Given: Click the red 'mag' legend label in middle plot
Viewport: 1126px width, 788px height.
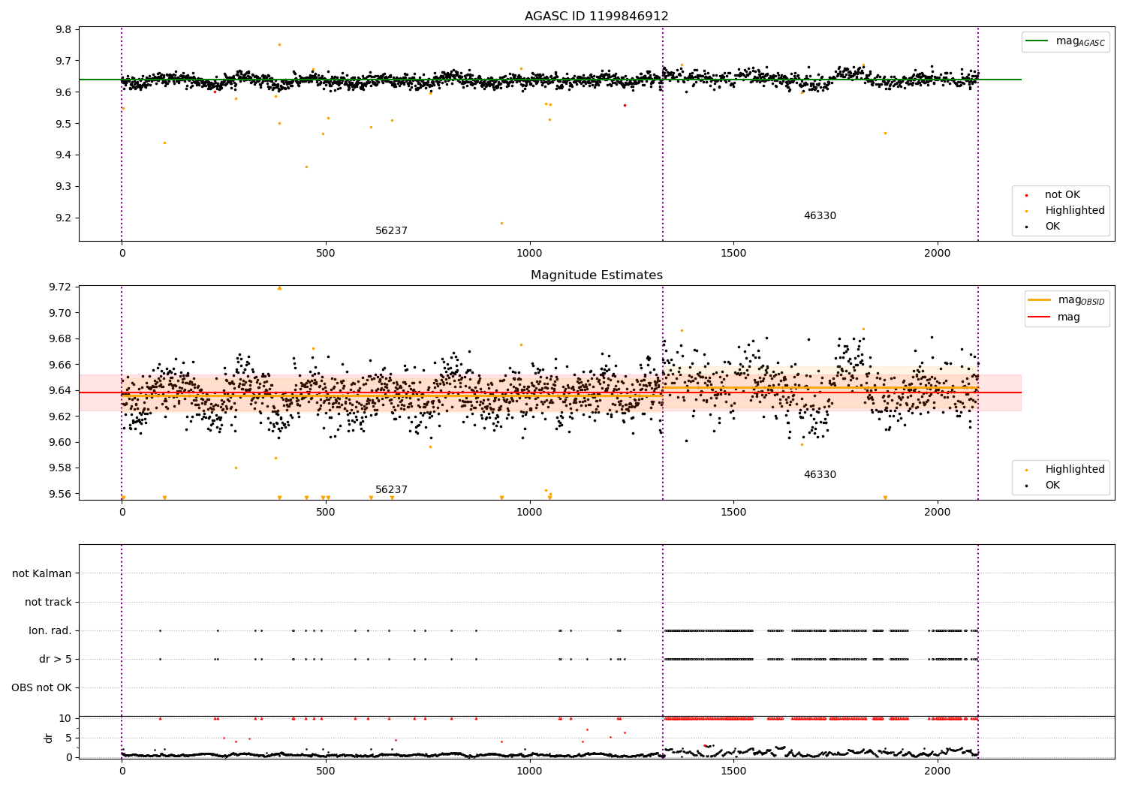Looking at the screenshot, I should 1069,317.
